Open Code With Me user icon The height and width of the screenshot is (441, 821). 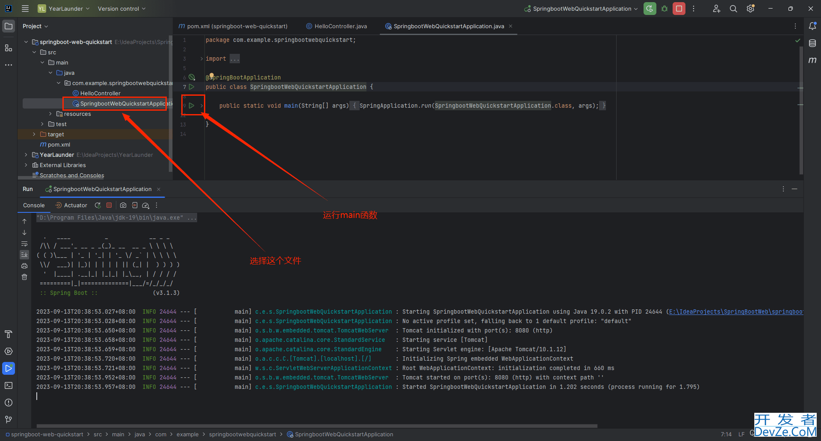716,9
